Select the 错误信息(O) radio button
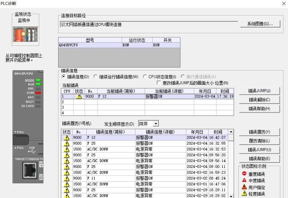Screen dimensions: 288x198 (x=63, y=76)
